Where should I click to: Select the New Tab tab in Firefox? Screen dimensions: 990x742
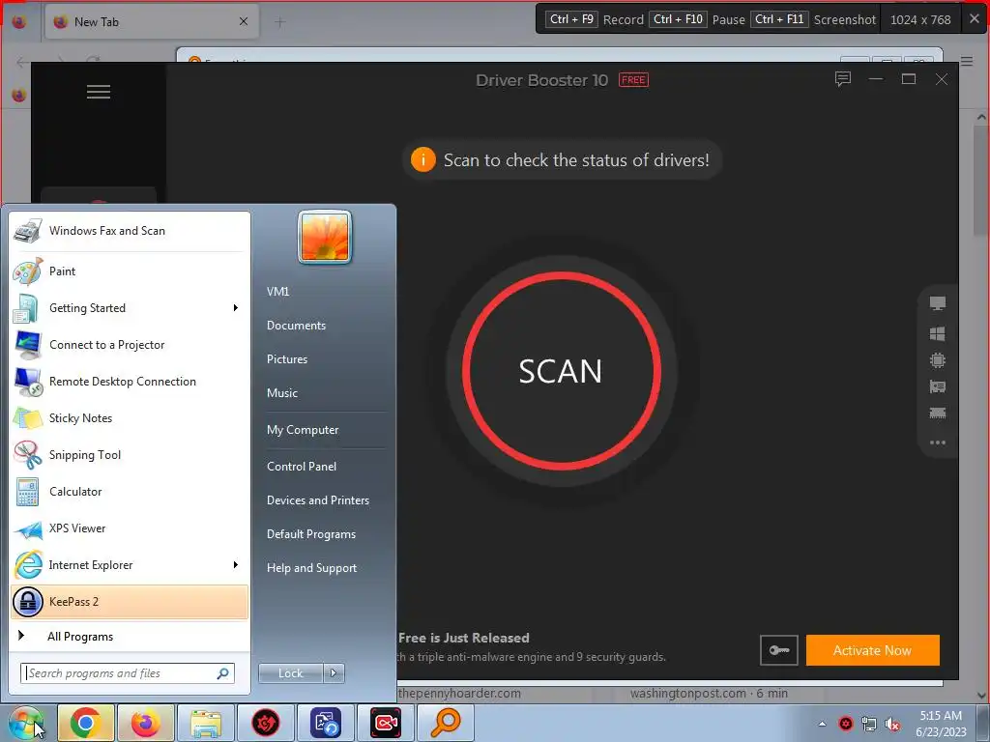tap(152, 22)
